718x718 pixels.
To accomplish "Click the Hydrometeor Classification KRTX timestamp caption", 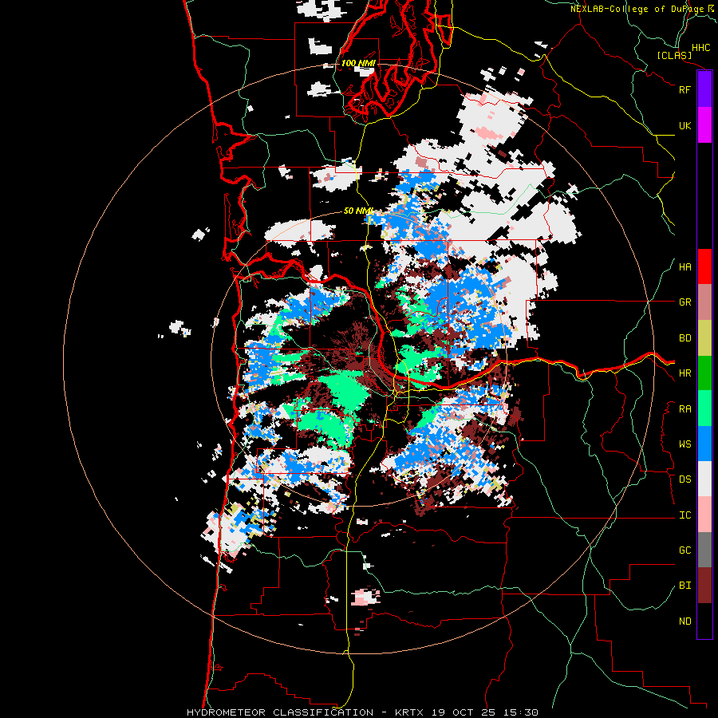I will 362,712.
